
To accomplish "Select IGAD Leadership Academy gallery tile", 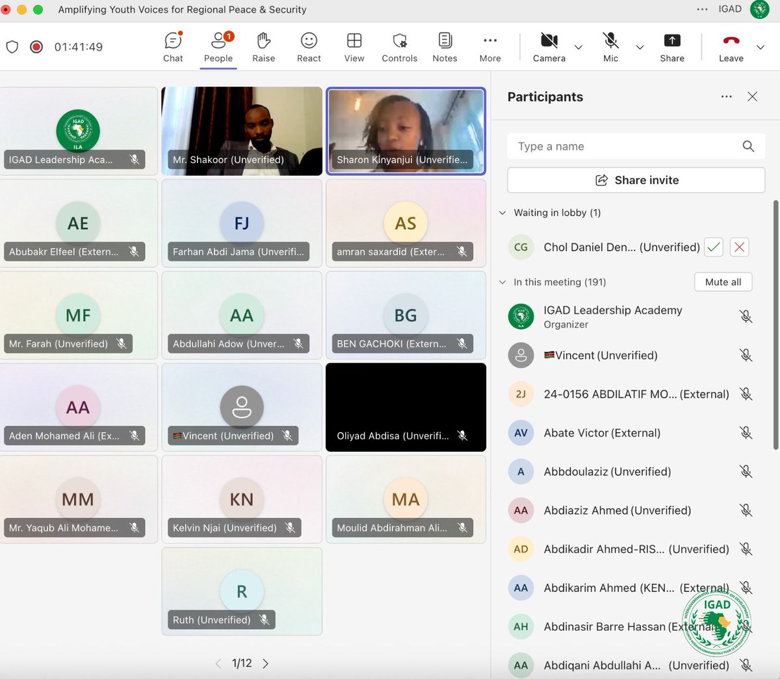I will (78, 131).
